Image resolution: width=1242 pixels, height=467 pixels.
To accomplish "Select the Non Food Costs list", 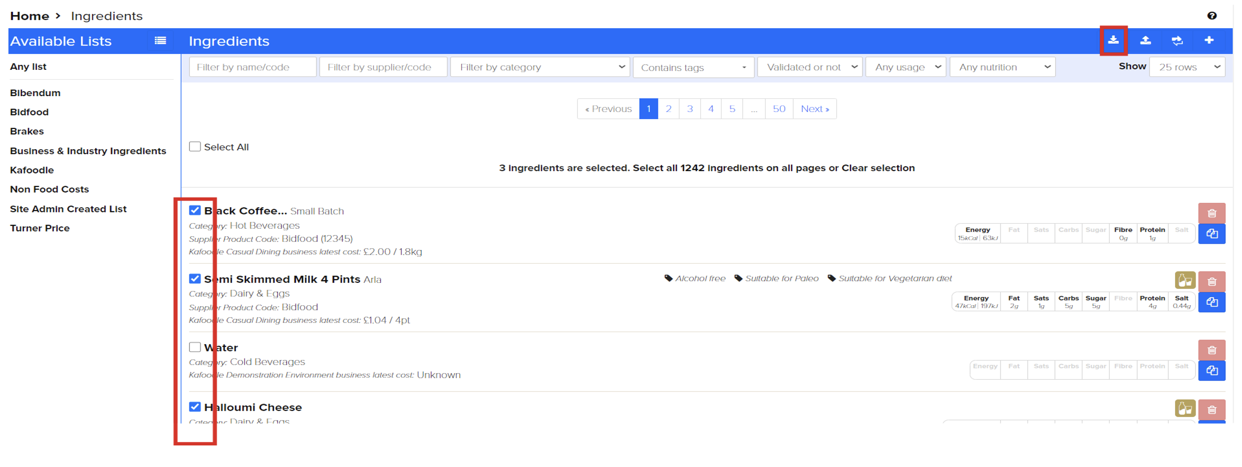I will [50, 189].
